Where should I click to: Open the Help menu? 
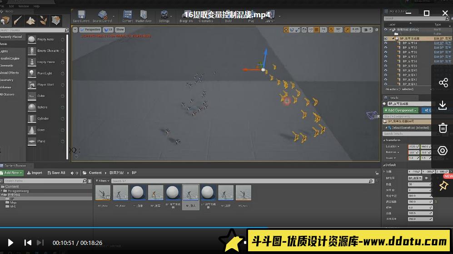36,6
